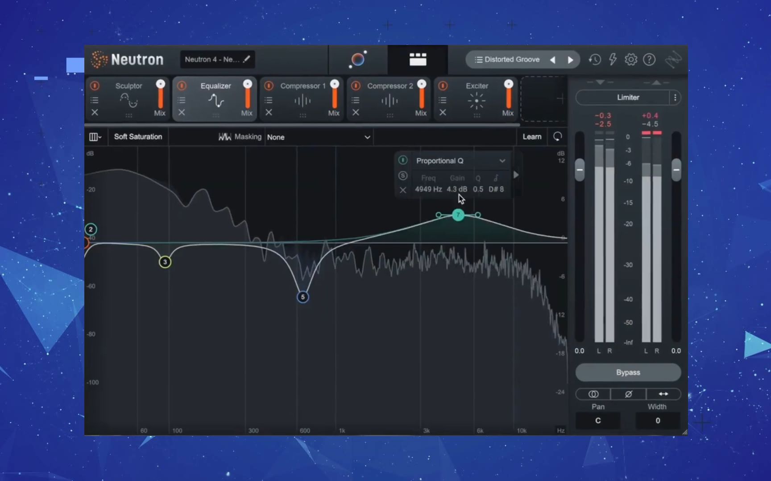Screen dimensions: 771x481
Task: Swap channels with the double arrow icon
Action: [663, 394]
